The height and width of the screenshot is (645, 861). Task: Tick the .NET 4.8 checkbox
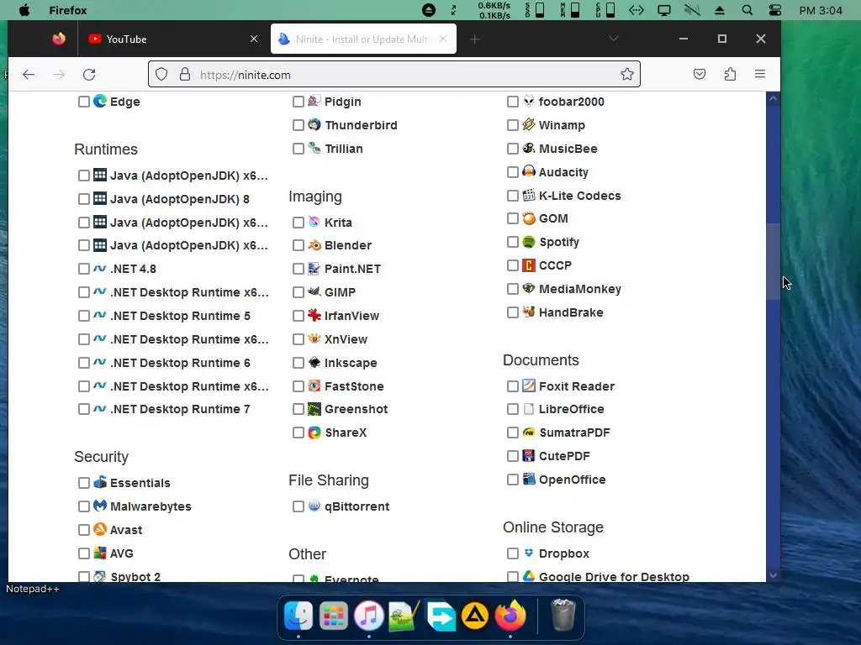tap(83, 269)
